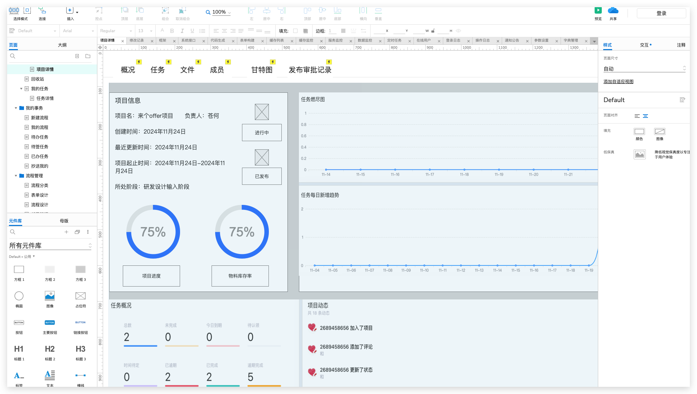
Task: Toggle the aspect ratio lock between W and H
Action: pos(433,31)
